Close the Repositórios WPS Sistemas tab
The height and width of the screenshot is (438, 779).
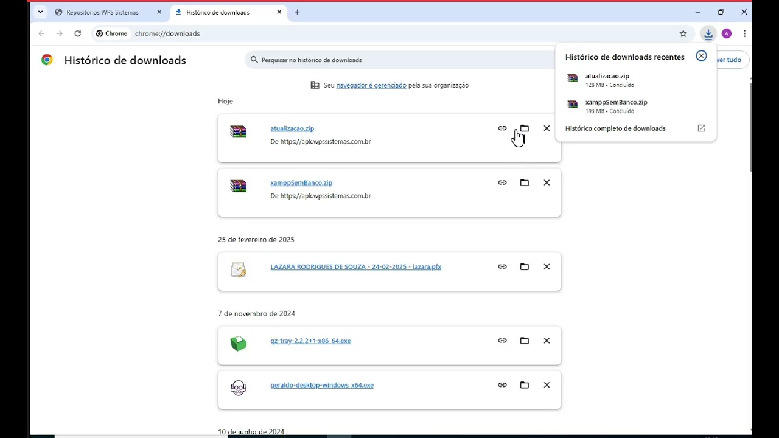[x=159, y=12]
